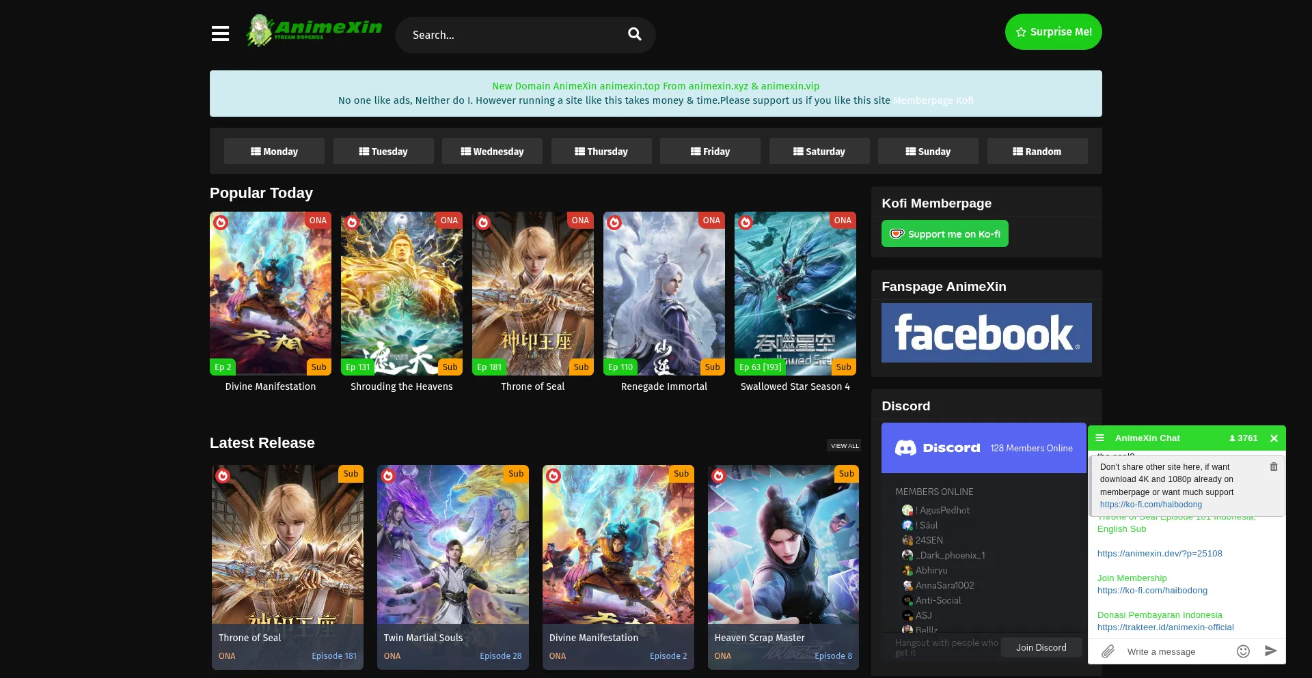Viewport: 1312px width, 678px height.
Task: Open the emoji picker in chat
Action: (1243, 651)
